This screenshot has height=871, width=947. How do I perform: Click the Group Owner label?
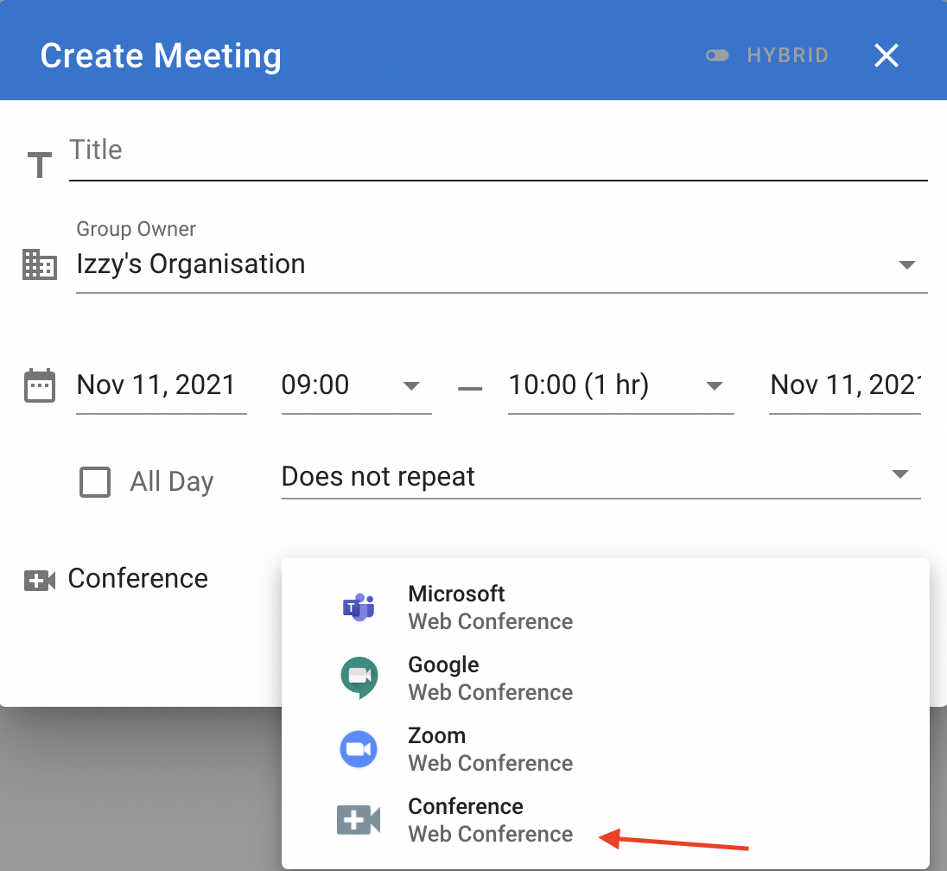pos(136,229)
